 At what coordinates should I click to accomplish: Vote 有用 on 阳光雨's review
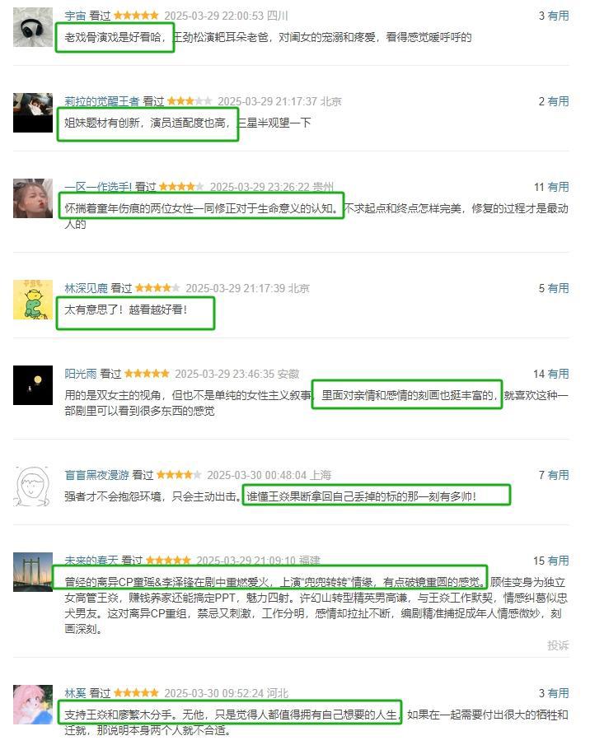coord(558,374)
